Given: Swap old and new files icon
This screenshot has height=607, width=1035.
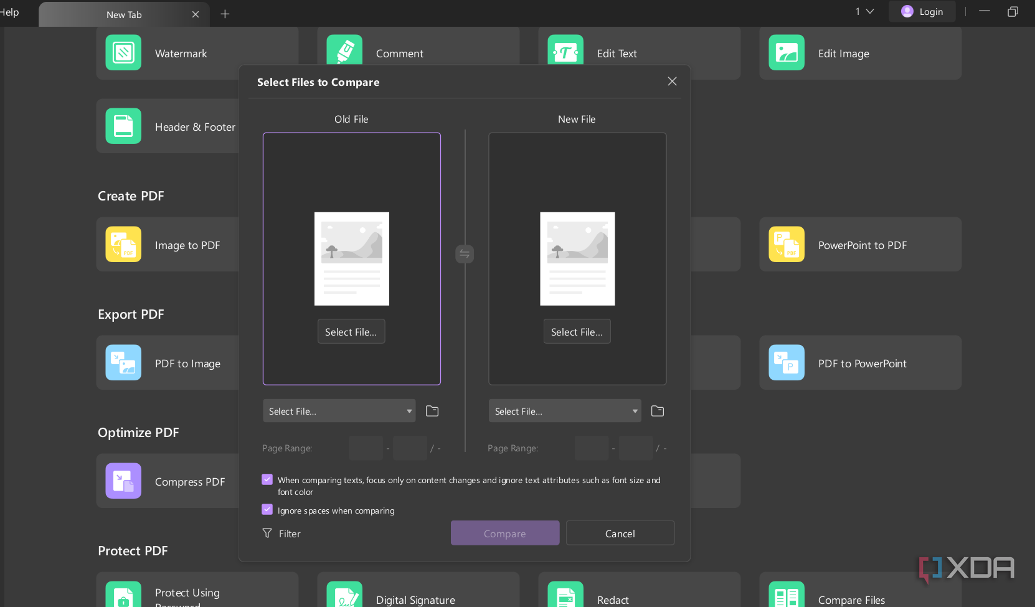Looking at the screenshot, I should pos(465,254).
